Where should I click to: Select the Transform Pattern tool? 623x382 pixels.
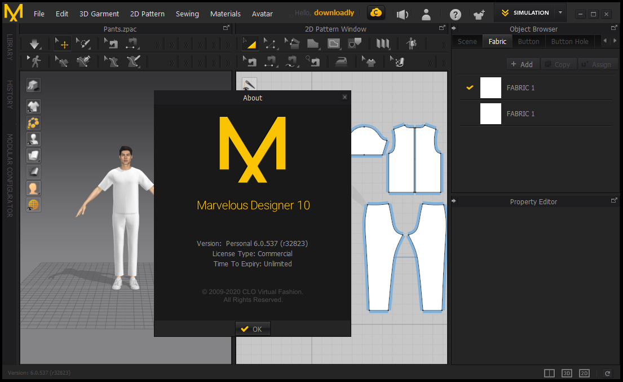point(249,43)
